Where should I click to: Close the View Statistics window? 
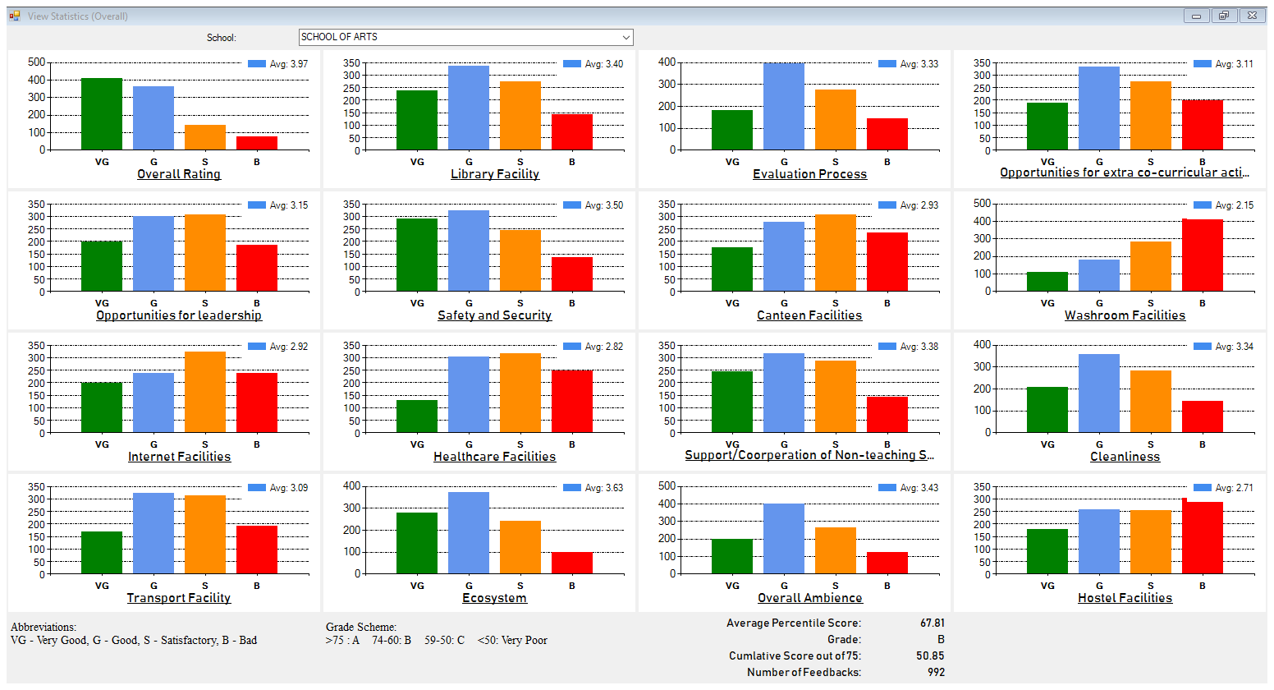1251,16
